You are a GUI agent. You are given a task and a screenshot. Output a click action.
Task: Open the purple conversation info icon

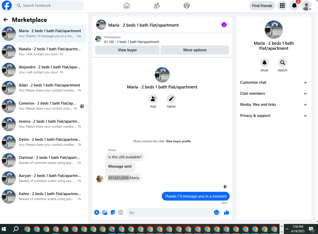point(224,25)
